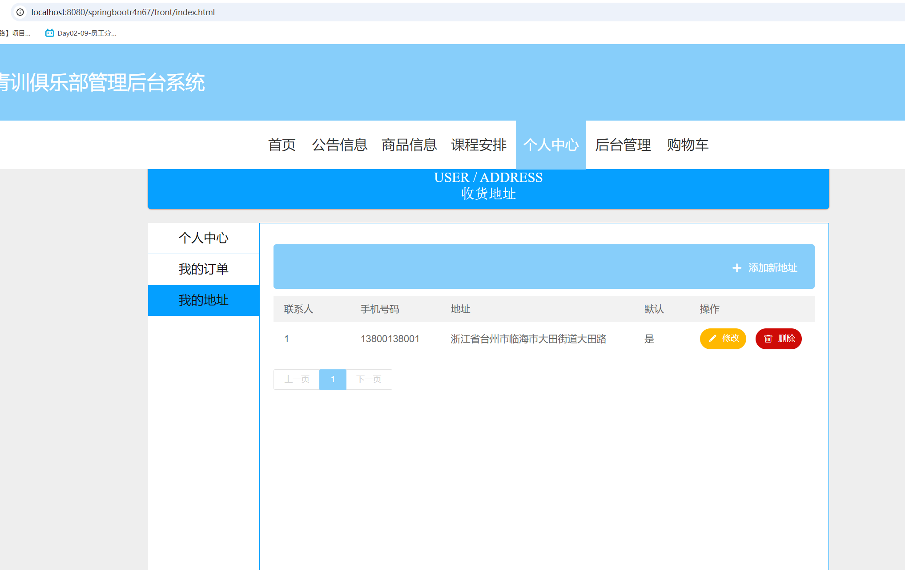Click address 浙江省台州市临海市大田街道大田路
The width and height of the screenshot is (905, 570).
click(528, 339)
